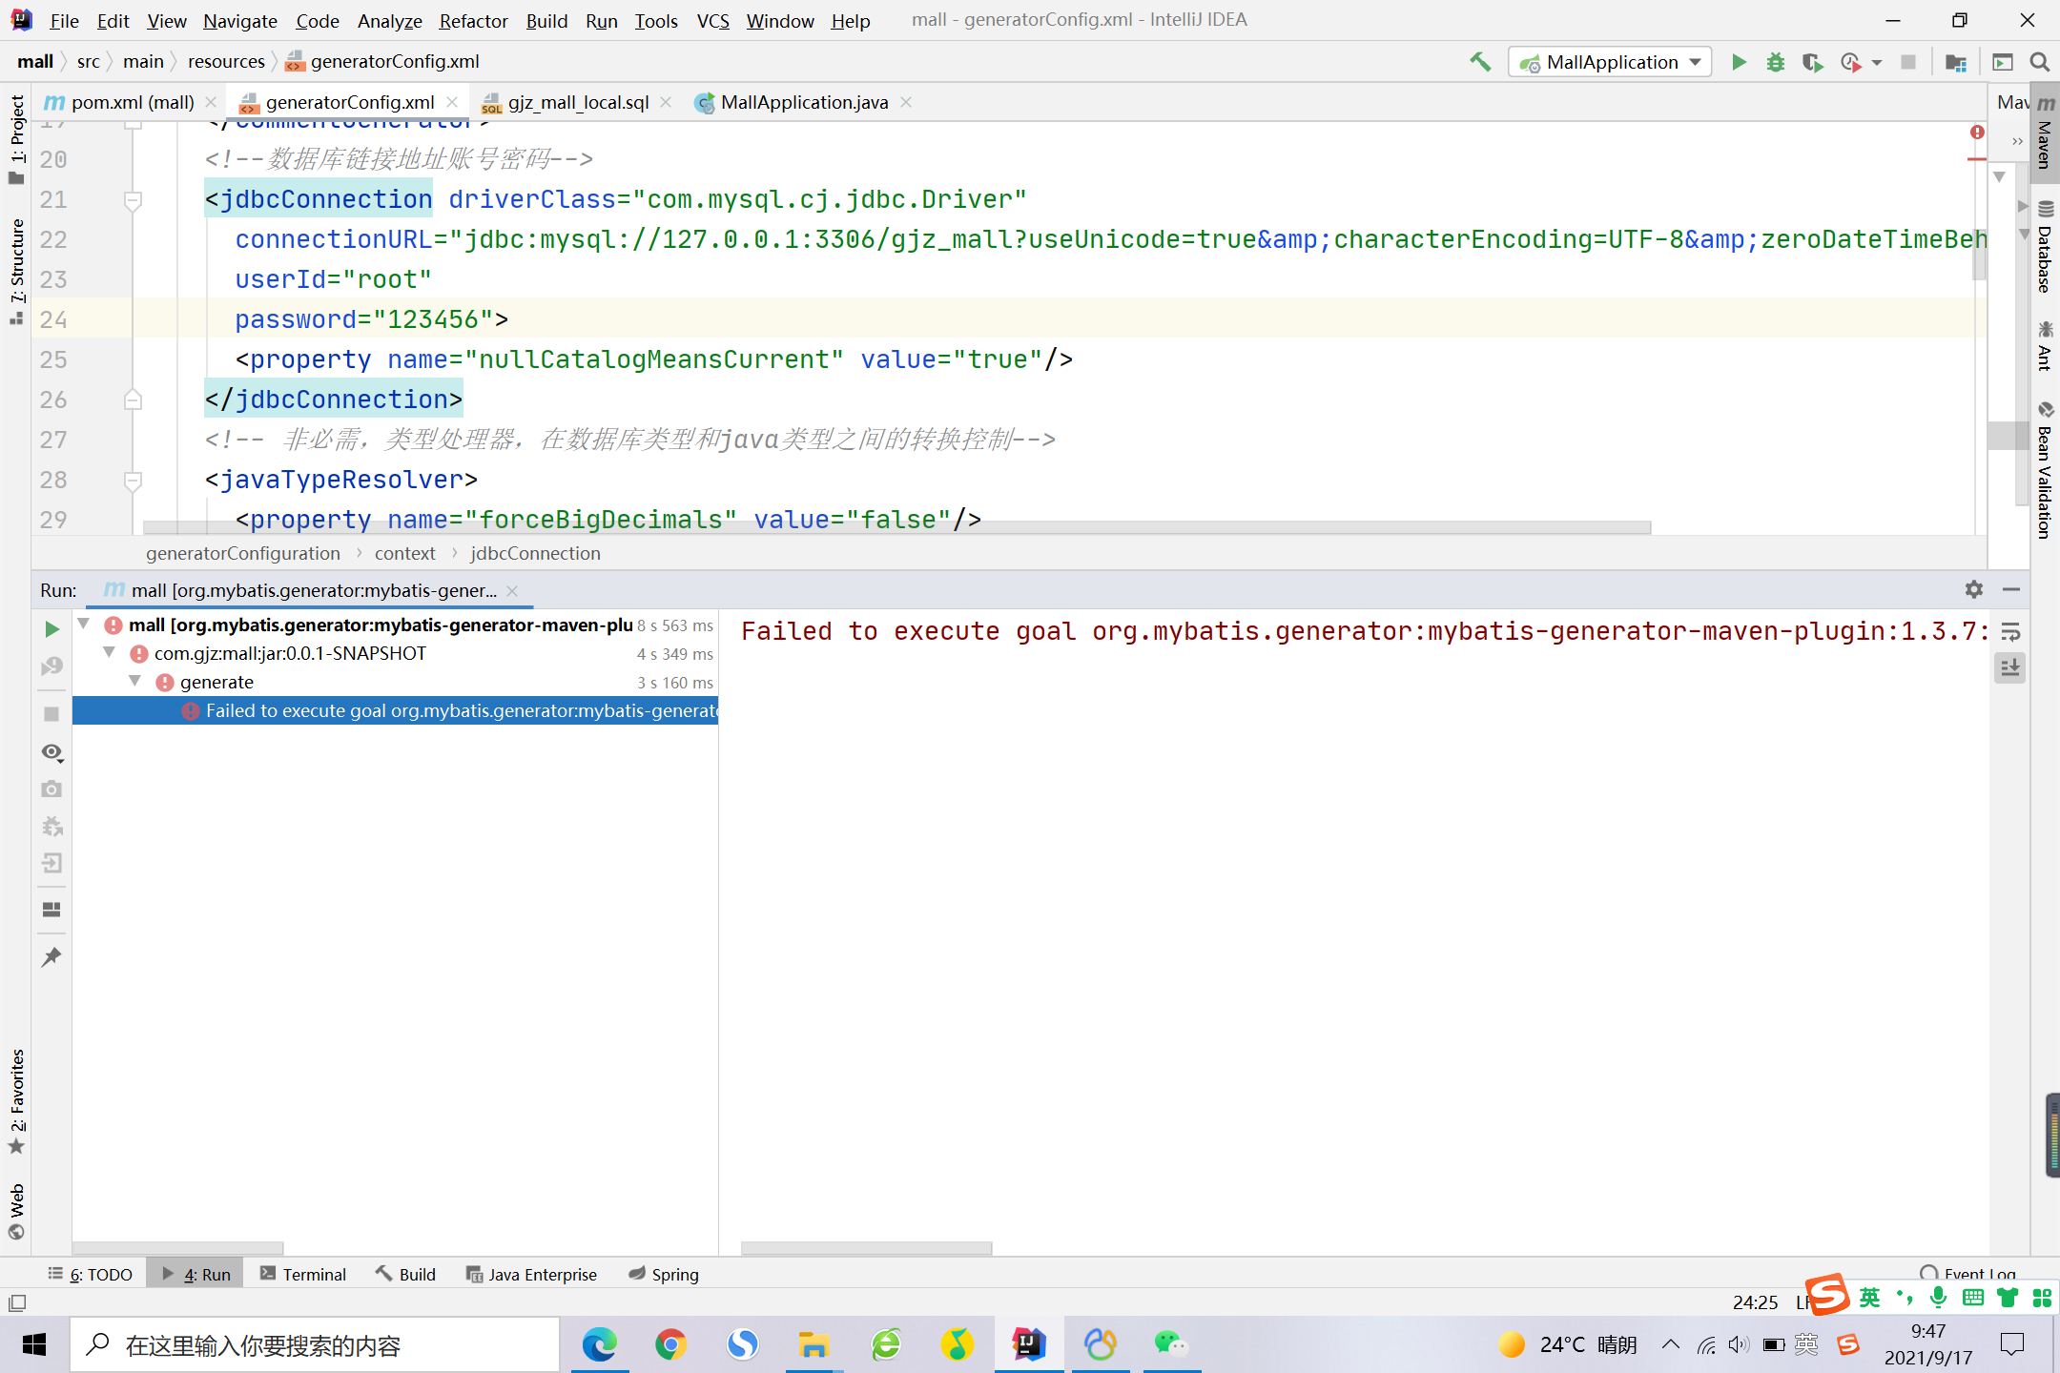The height and width of the screenshot is (1373, 2060).
Task: Click the error indicator at editor top-right
Action: click(x=1977, y=133)
